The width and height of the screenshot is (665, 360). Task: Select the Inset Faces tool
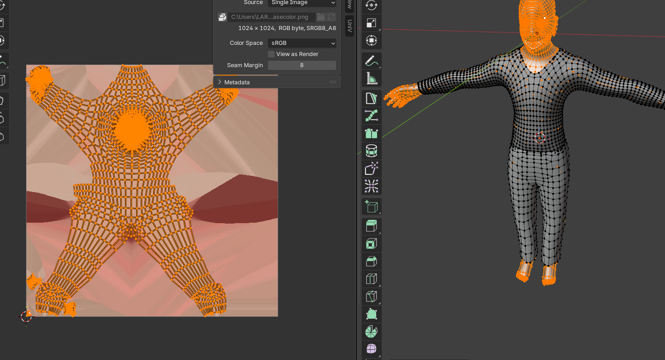pyautogui.click(x=372, y=244)
